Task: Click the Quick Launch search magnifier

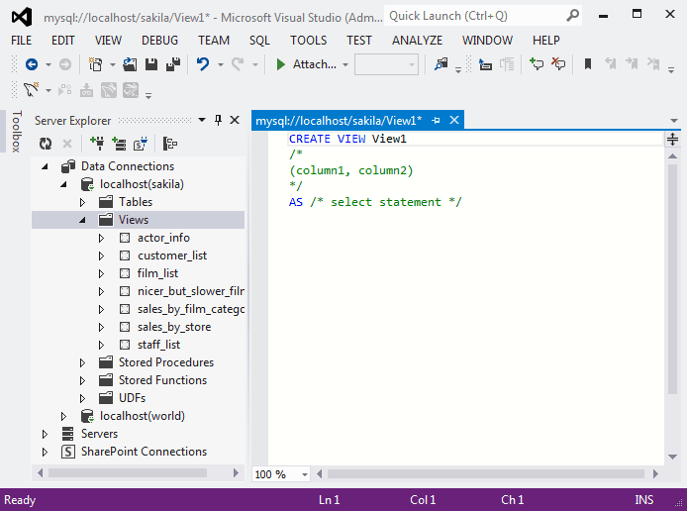Action: pos(572,16)
